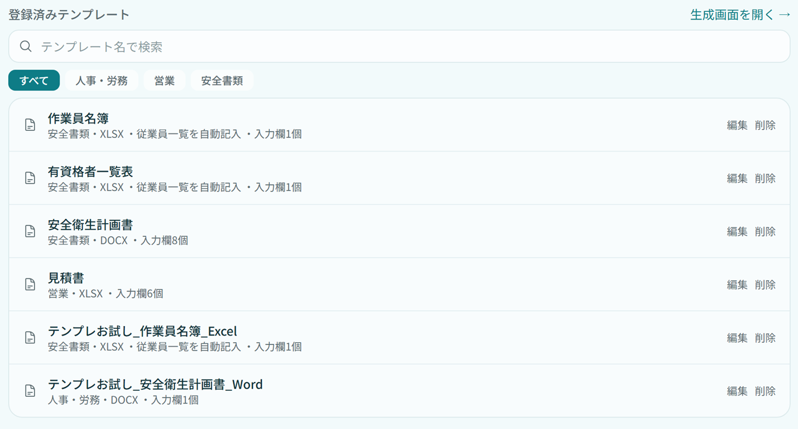Click the document icon beside 有資格者一覧表
The image size is (798, 429).
pos(30,178)
